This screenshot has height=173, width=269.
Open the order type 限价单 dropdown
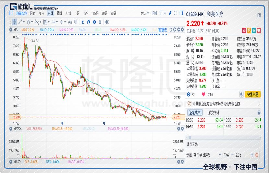[x=207, y=155]
